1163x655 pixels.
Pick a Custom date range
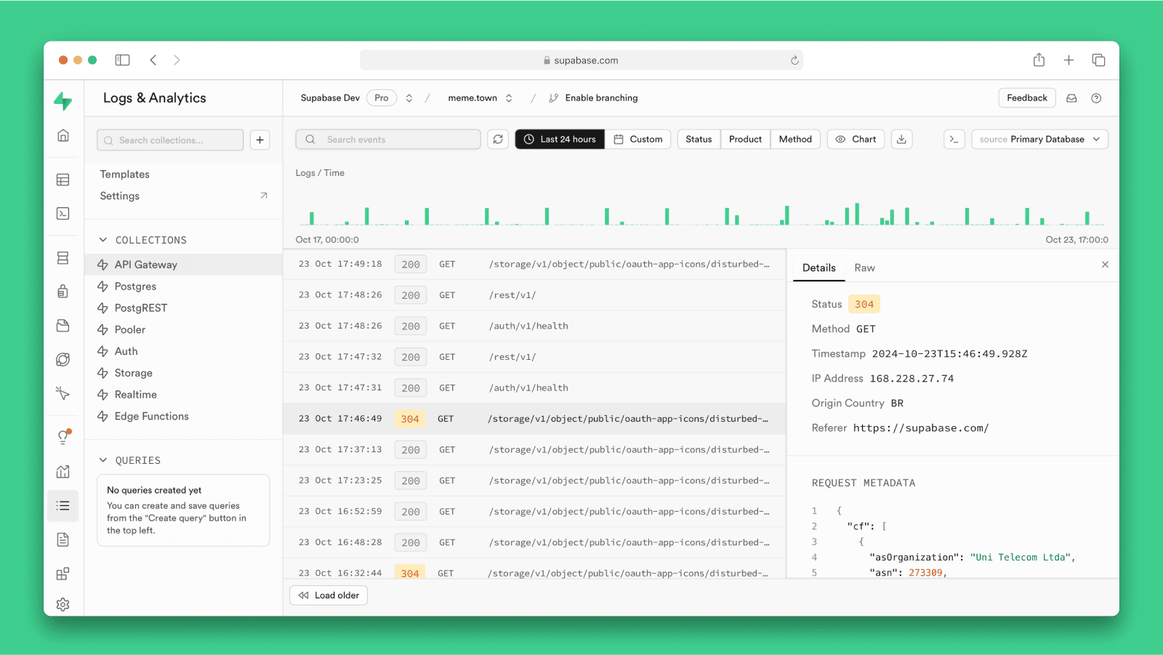[638, 140]
